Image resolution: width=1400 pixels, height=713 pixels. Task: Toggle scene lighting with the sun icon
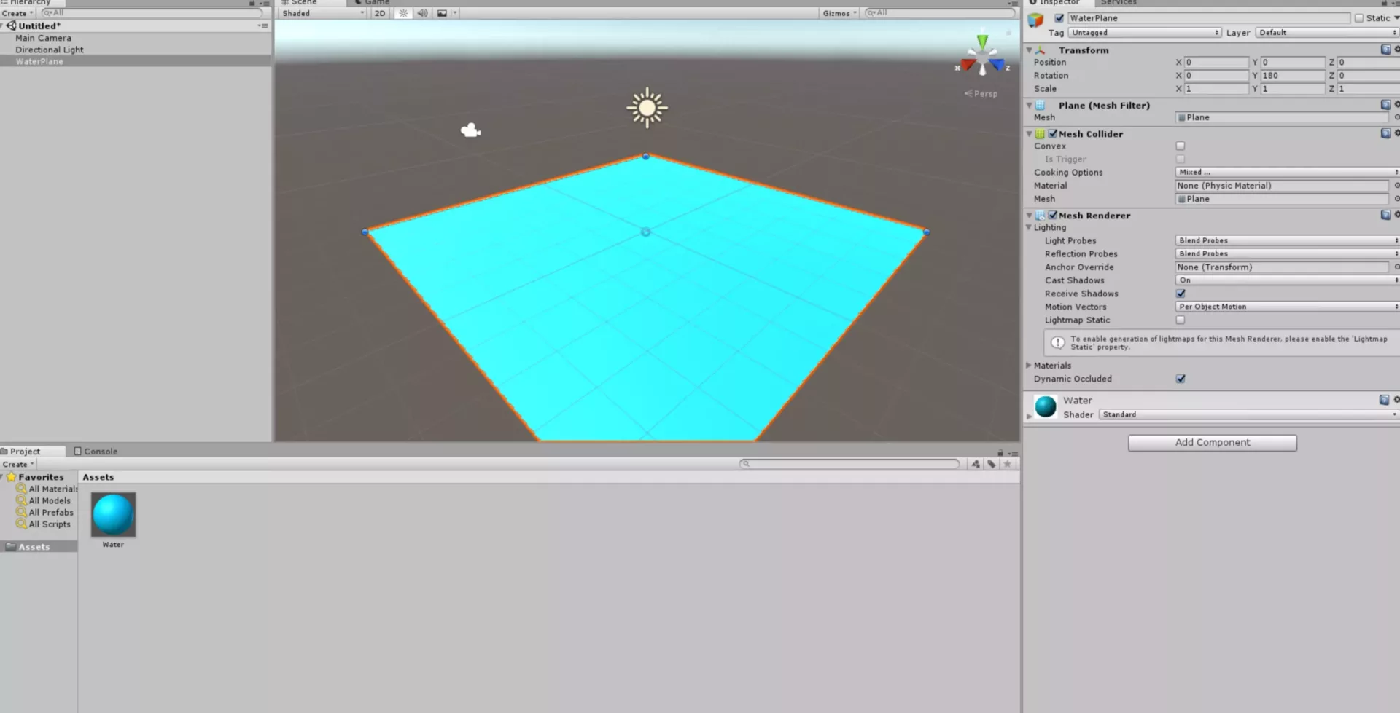[x=403, y=13]
